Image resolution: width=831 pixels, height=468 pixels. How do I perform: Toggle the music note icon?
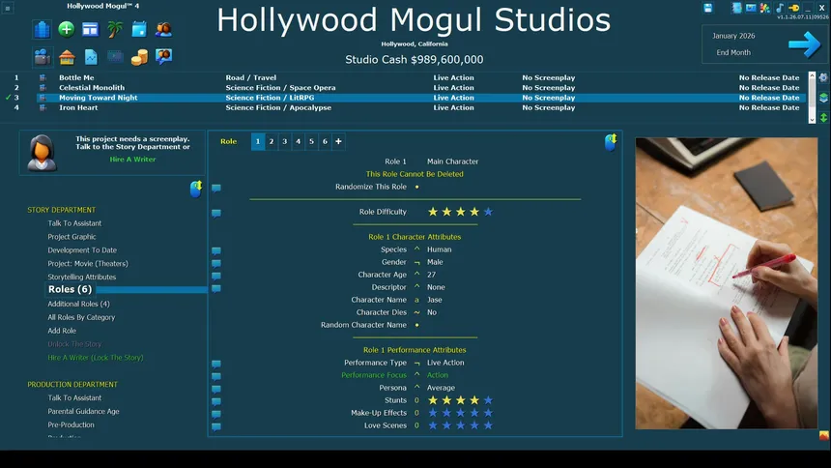pos(780,8)
